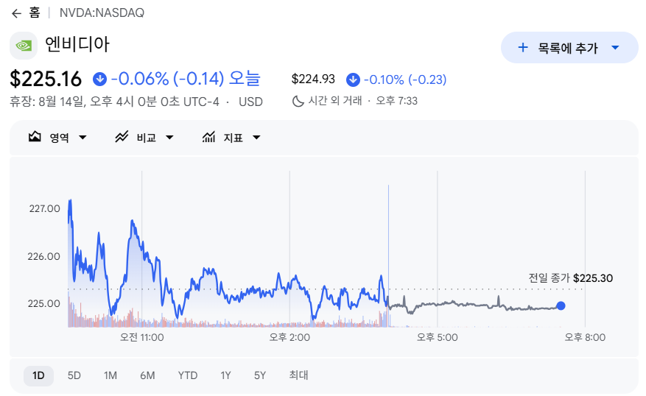Viewport: 646px width, 396px height.
Task: Click the 226.00 y-axis label
Action: click(43, 256)
